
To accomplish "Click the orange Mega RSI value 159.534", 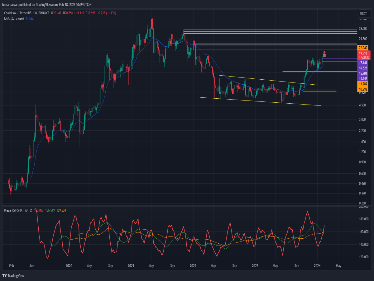I will 61,210.
